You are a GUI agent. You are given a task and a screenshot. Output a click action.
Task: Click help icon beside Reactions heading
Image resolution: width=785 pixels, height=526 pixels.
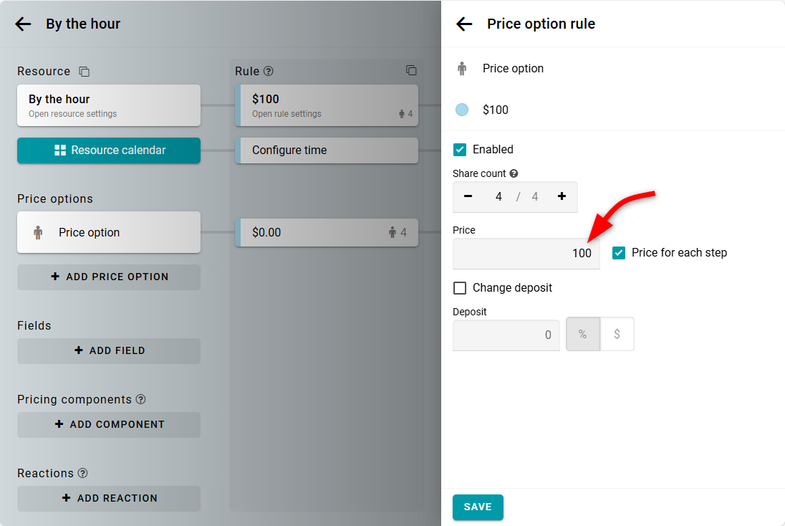pos(83,473)
